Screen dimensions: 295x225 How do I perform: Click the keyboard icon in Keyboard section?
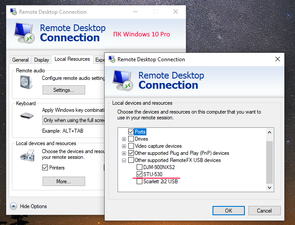27,116
